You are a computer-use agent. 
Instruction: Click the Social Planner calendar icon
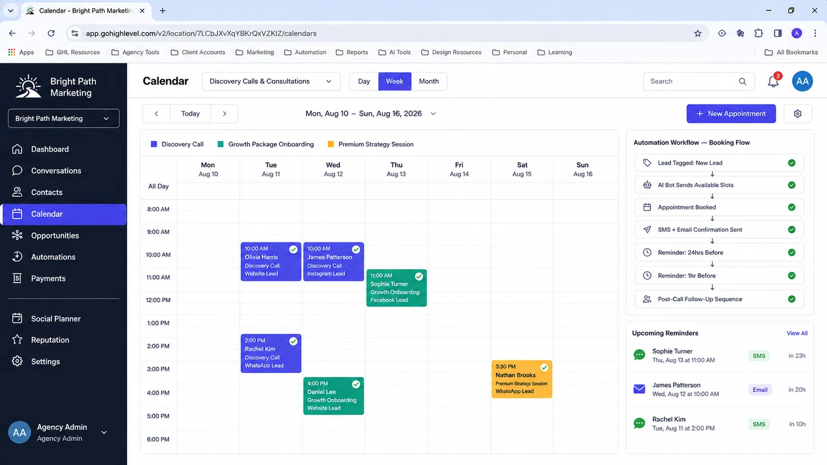(x=17, y=318)
